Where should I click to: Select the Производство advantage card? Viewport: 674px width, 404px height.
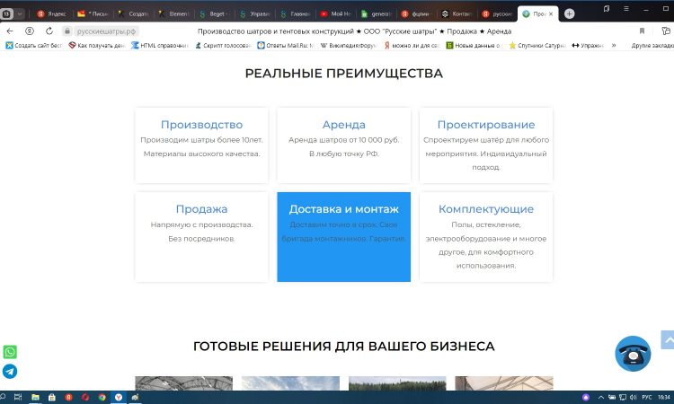click(x=201, y=145)
